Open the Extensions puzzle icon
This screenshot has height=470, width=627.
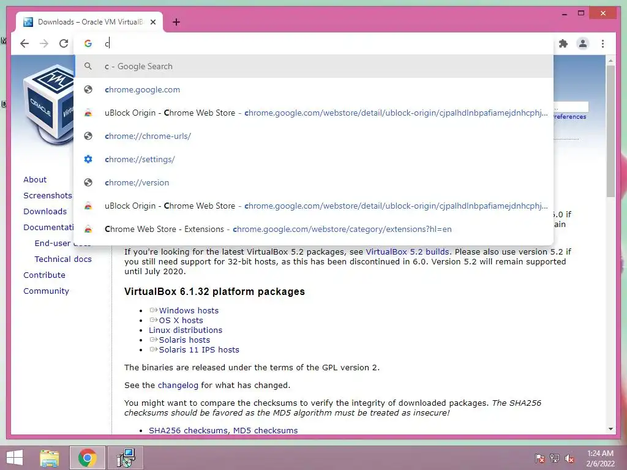(x=563, y=43)
